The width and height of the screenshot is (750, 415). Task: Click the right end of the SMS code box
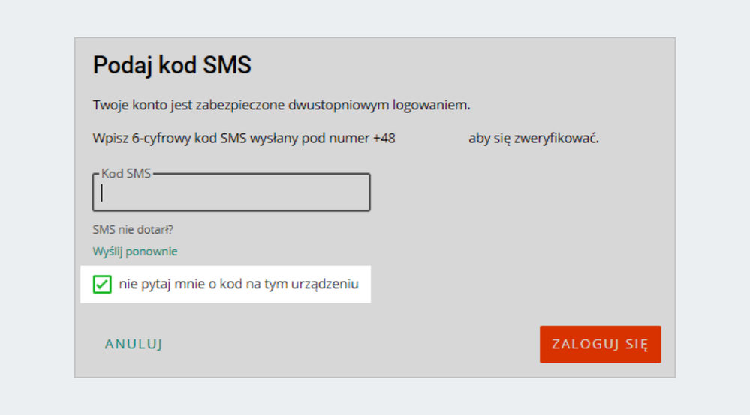(359, 193)
